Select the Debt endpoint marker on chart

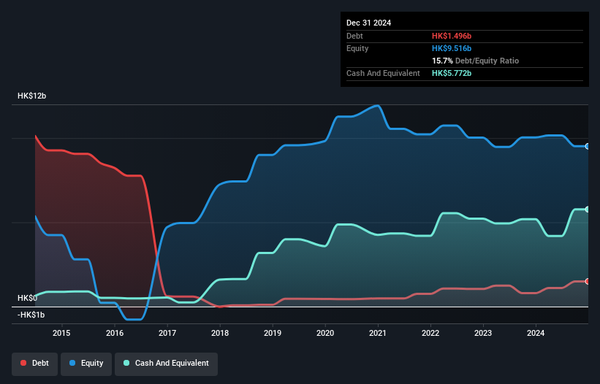pyautogui.click(x=587, y=282)
